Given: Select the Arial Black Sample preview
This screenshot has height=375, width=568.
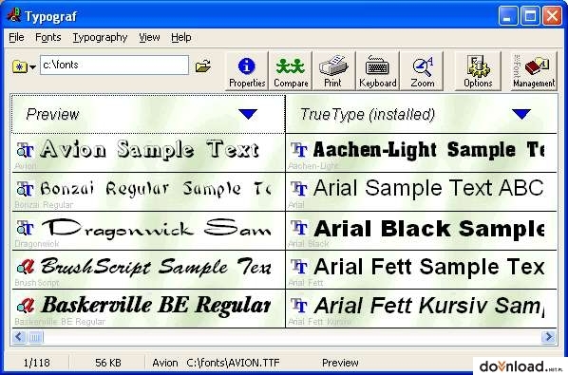Looking at the screenshot, I should coord(429,229).
